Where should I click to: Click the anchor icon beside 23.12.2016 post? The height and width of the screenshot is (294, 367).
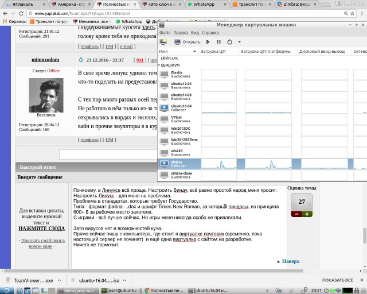pos(81,60)
